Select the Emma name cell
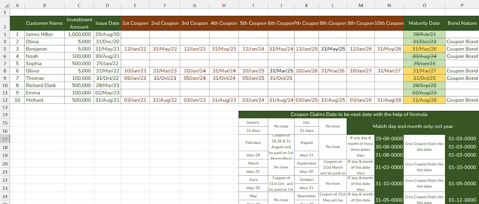This screenshot has width=479, height=204. (x=44, y=93)
